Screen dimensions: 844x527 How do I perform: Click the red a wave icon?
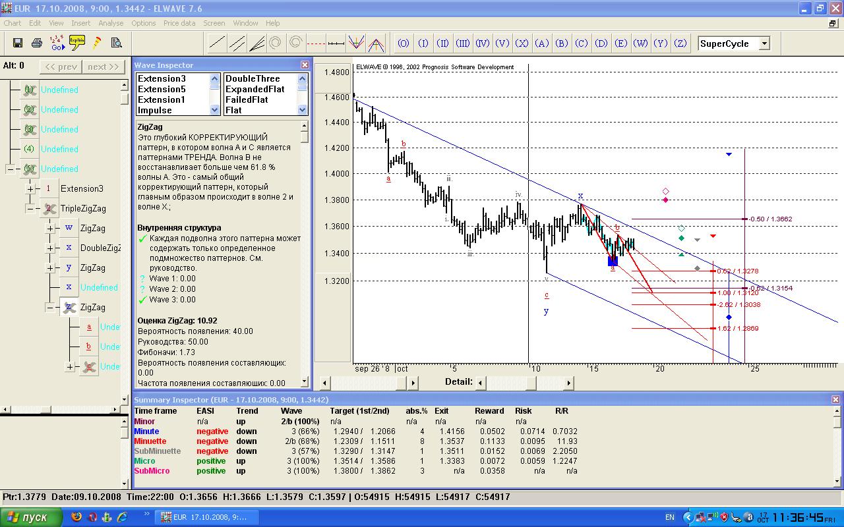point(88,327)
